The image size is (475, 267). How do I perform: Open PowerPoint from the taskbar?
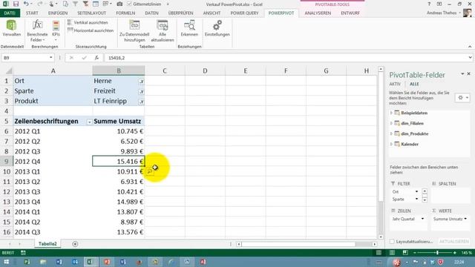click(x=107, y=262)
